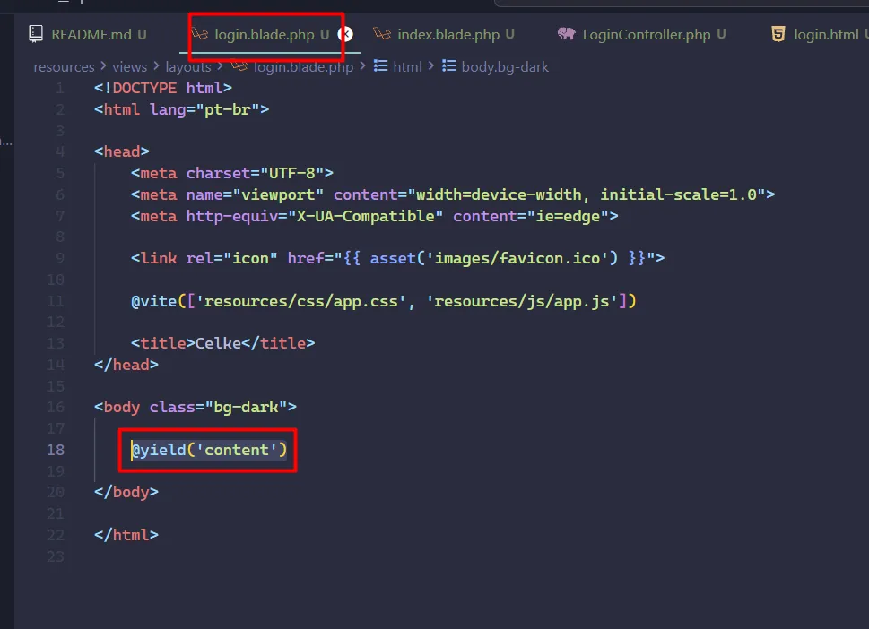The width and height of the screenshot is (869, 629).
Task: Click the Laravel icon on index.blade.php tab
Action: point(382,35)
